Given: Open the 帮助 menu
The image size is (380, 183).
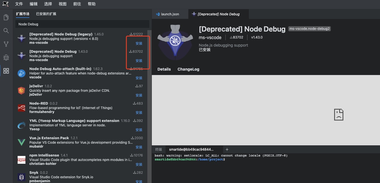Looking at the screenshot, I should point(92,4).
